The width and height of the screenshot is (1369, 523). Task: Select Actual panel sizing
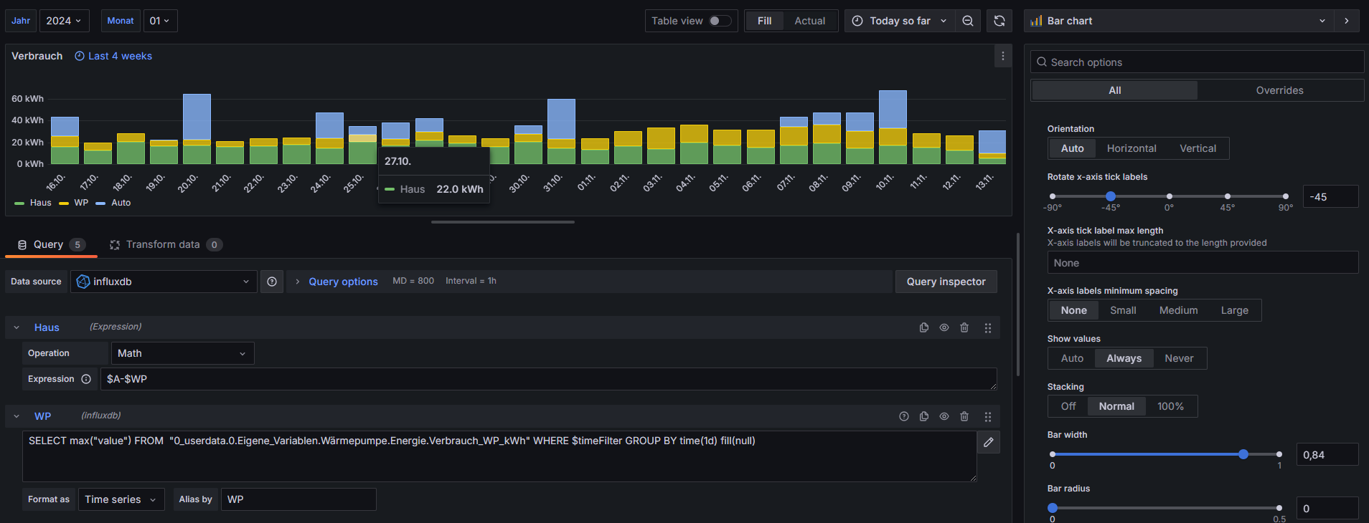pyautogui.click(x=810, y=21)
